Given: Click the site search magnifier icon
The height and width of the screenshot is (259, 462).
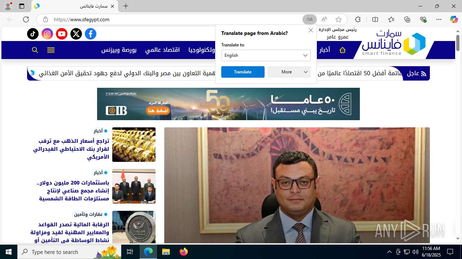Looking at the screenshot, I should pos(35,50).
